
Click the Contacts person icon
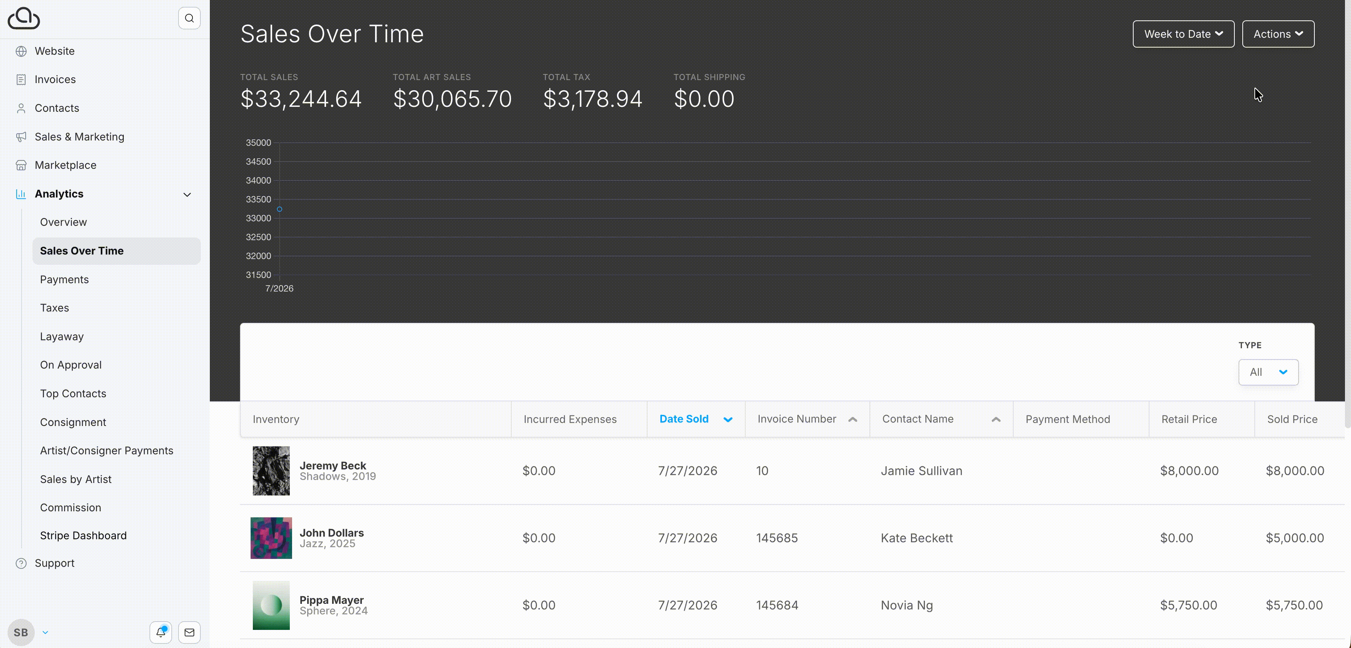(x=21, y=108)
